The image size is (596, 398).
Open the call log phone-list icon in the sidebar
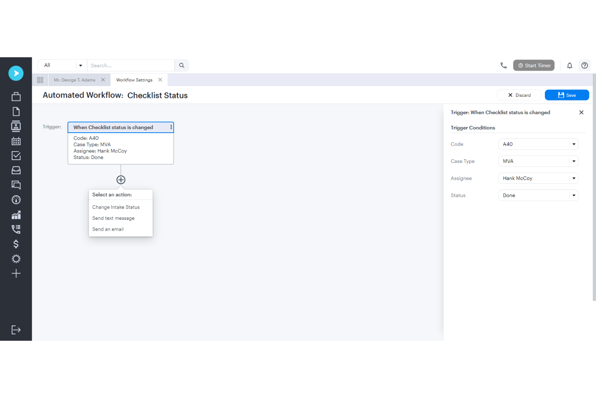[16, 229]
